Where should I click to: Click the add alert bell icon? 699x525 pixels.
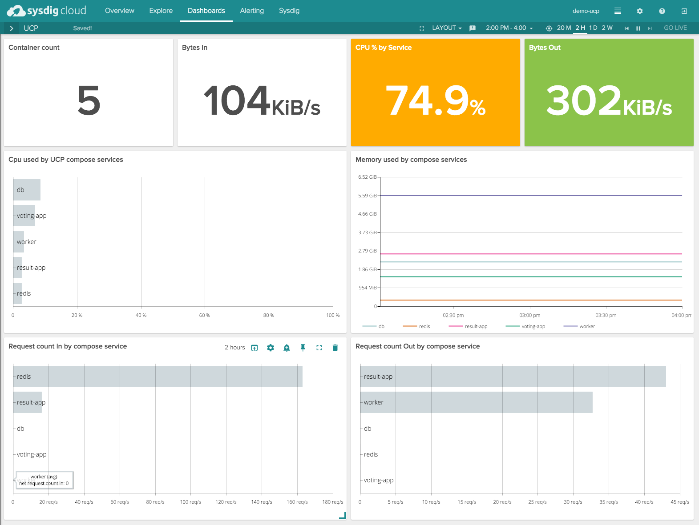coord(287,348)
